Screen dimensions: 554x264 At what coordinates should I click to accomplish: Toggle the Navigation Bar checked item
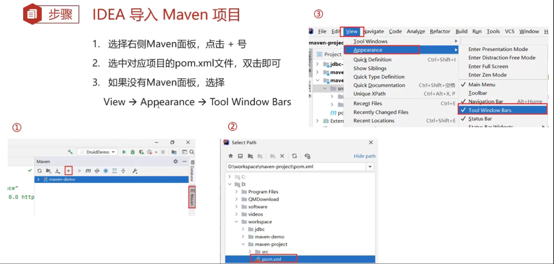pos(486,102)
